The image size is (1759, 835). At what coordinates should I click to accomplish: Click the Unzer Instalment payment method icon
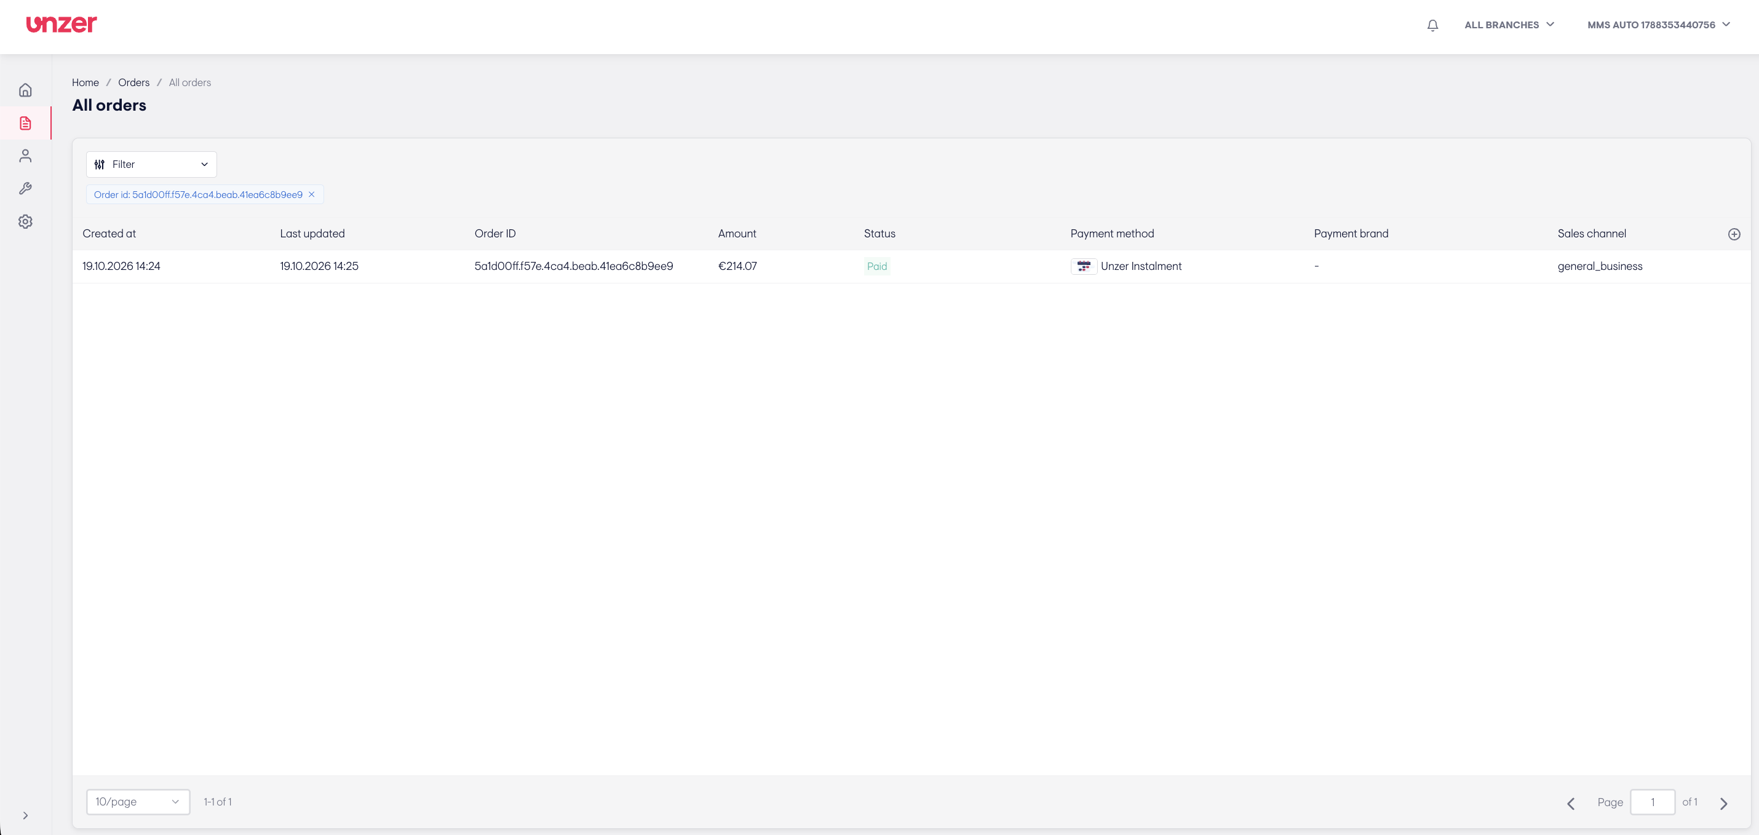coord(1084,266)
